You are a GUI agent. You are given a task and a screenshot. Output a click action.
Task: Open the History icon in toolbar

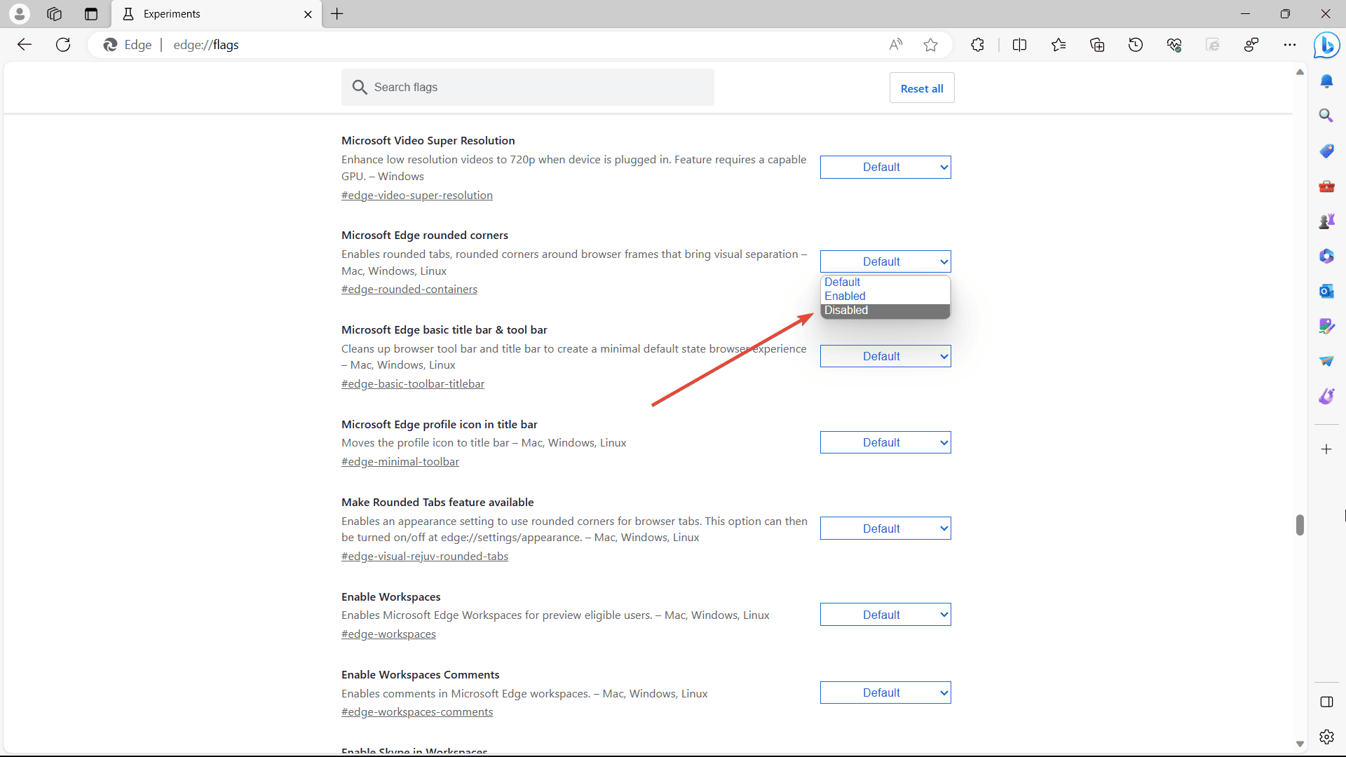(x=1135, y=44)
